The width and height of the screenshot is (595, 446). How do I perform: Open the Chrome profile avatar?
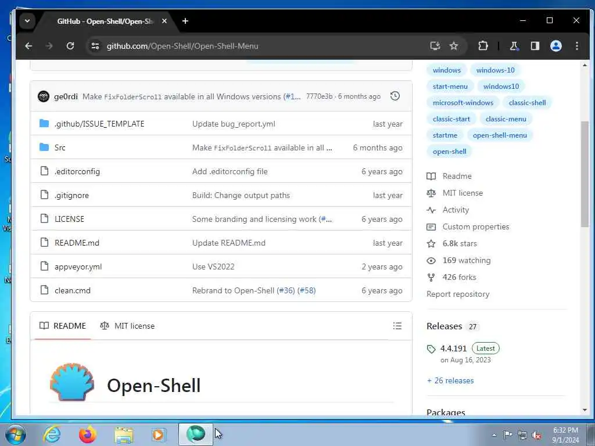coord(556,46)
